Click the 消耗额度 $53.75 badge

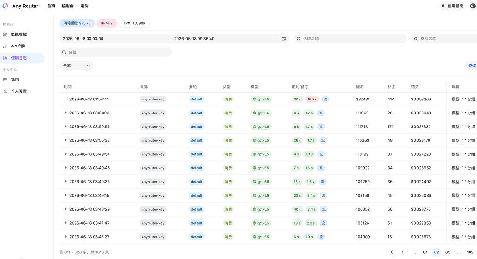pos(77,23)
